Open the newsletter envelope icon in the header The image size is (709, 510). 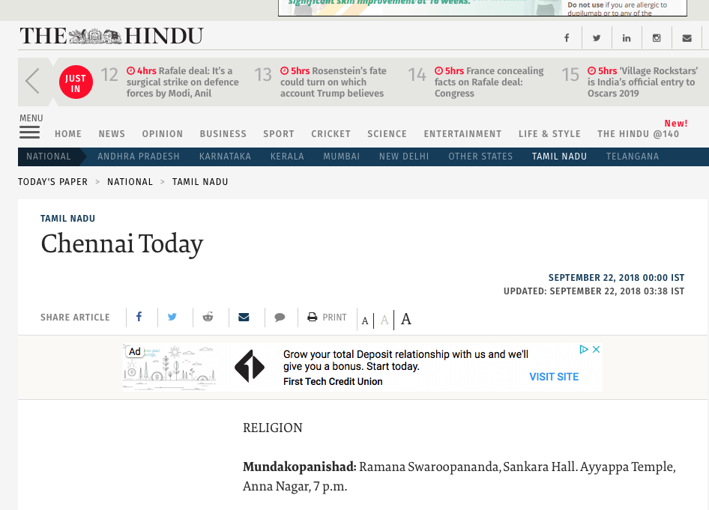[x=687, y=37]
